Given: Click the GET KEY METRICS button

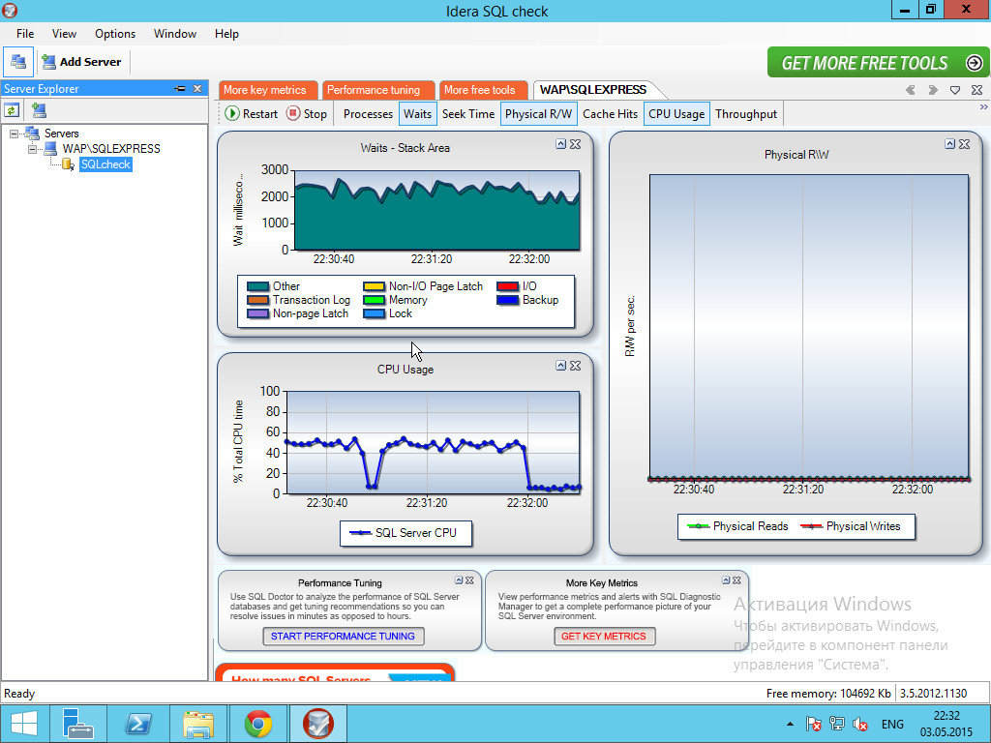Looking at the screenshot, I should pyautogui.click(x=604, y=636).
